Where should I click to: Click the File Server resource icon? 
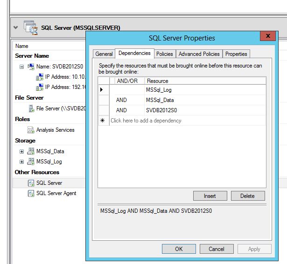pyautogui.click(x=31, y=108)
